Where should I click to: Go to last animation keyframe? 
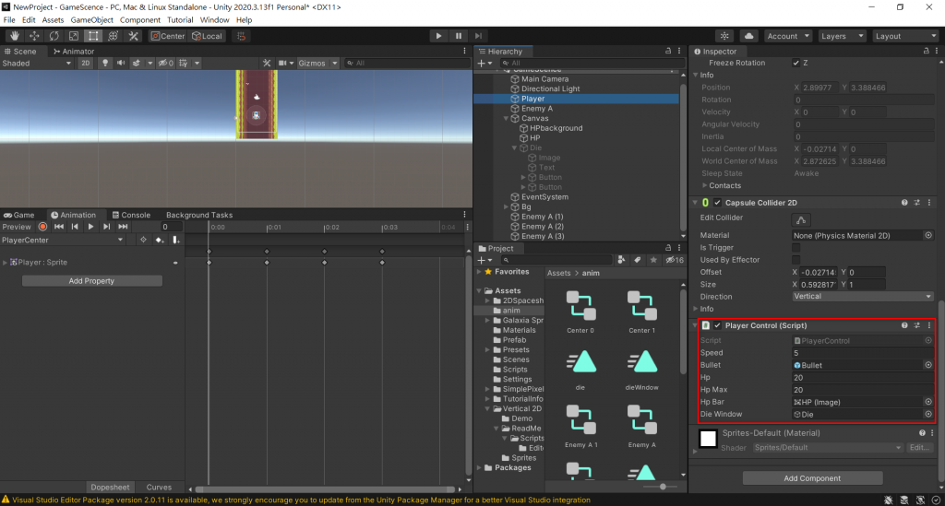123,227
